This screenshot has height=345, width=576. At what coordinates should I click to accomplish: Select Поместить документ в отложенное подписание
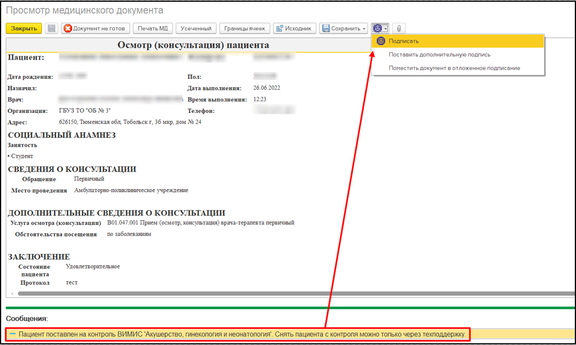click(454, 68)
